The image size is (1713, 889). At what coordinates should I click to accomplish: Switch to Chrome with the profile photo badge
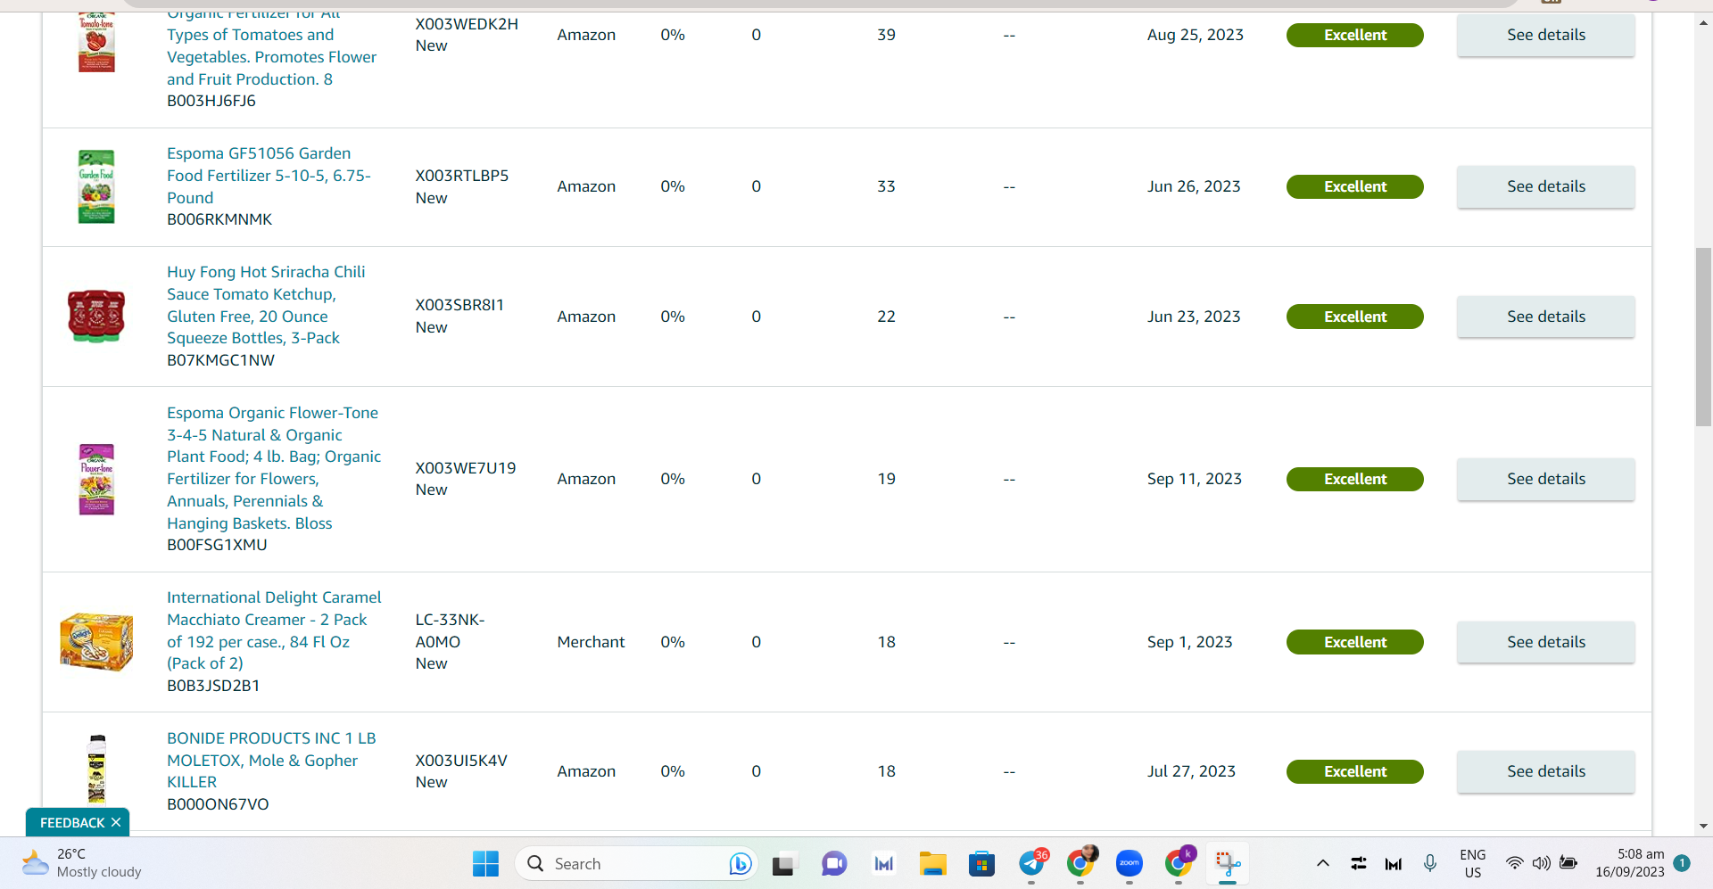click(1081, 863)
